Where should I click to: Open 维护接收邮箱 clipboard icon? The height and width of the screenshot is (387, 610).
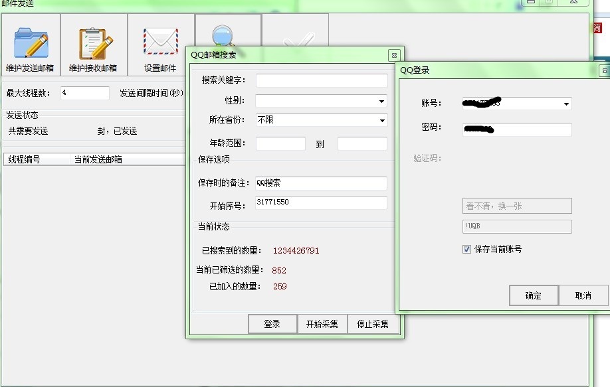point(95,44)
